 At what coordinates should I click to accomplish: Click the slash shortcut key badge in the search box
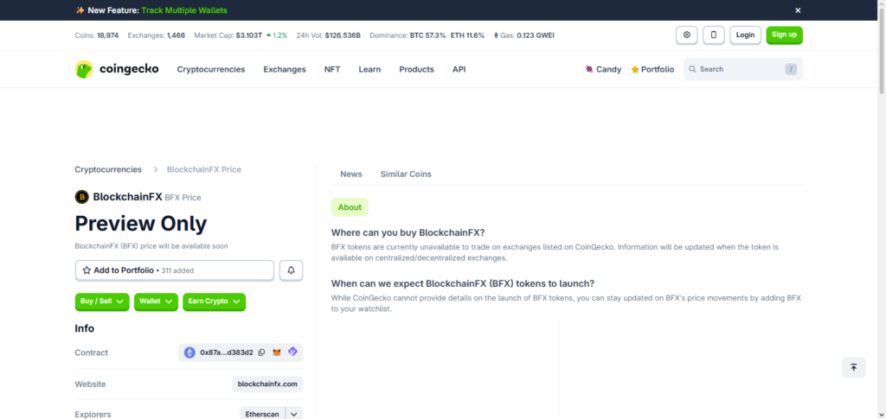791,69
